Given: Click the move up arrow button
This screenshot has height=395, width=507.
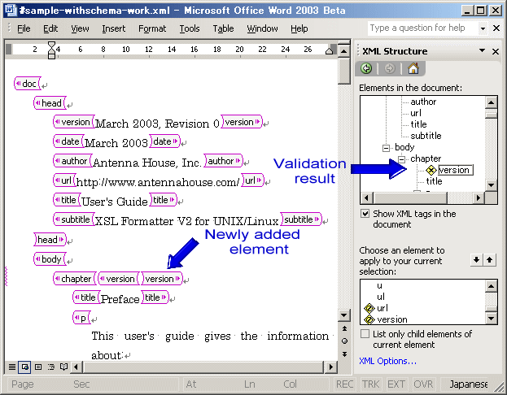Looking at the screenshot, I should [490, 259].
